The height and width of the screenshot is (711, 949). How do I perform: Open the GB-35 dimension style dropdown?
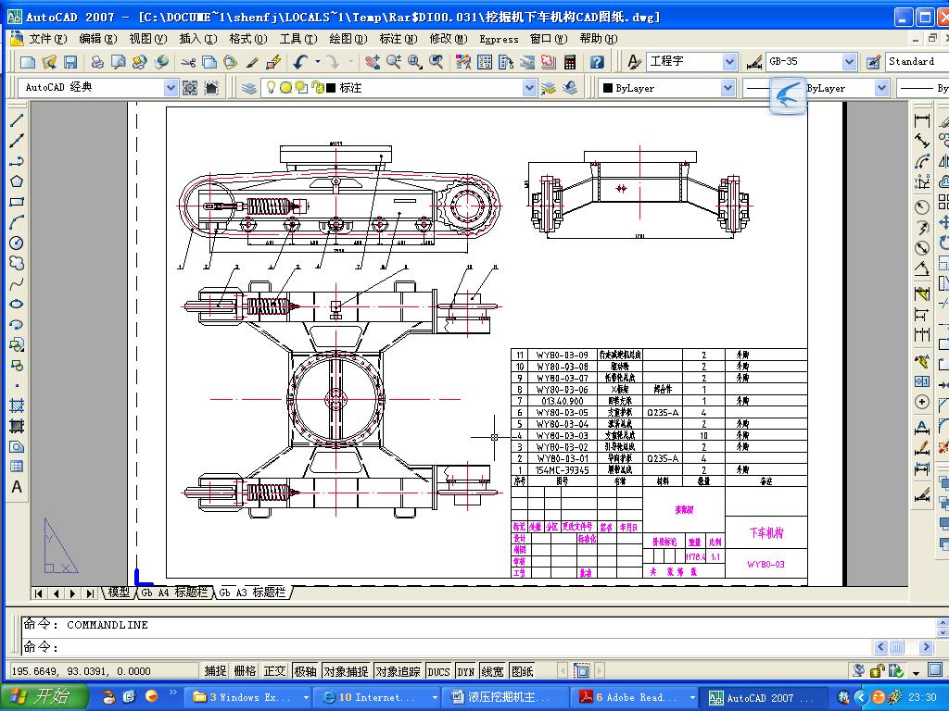[x=849, y=62]
